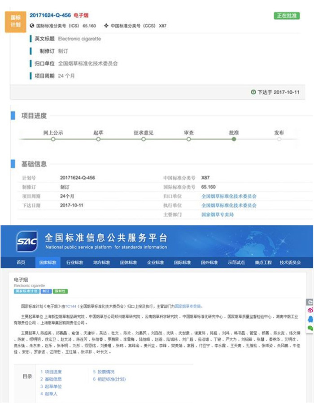Click the globe icon beside 国际标准分类号 (ICS)
The image size is (314, 403).
tap(32, 26)
